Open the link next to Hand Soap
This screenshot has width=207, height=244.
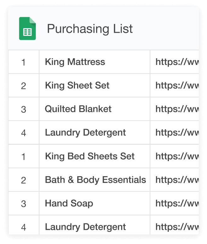(177, 203)
